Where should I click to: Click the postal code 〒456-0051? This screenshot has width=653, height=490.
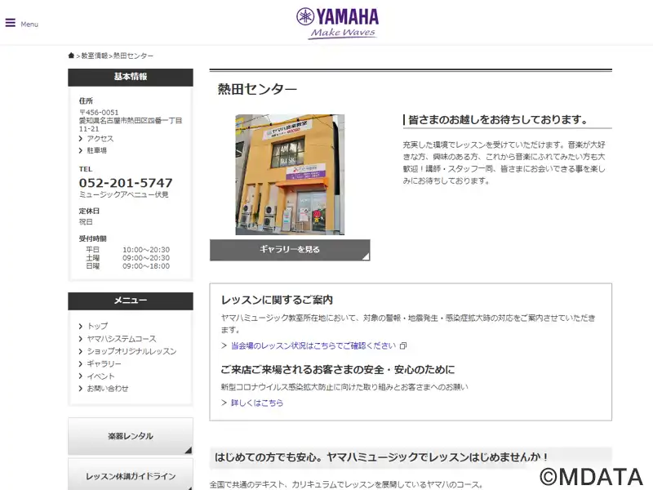click(99, 113)
